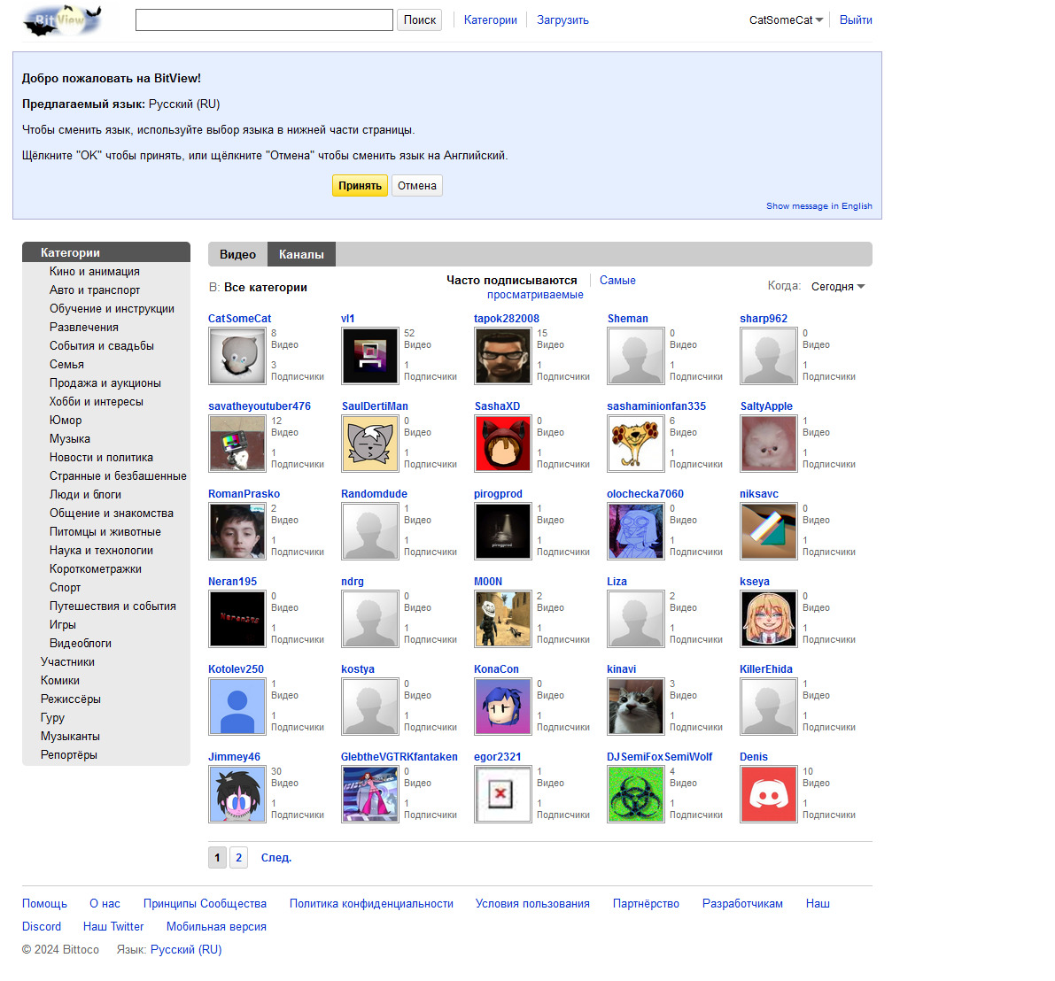Open SaltyApple fluffy avatar
The height and width of the screenshot is (981, 1055).
point(768,444)
